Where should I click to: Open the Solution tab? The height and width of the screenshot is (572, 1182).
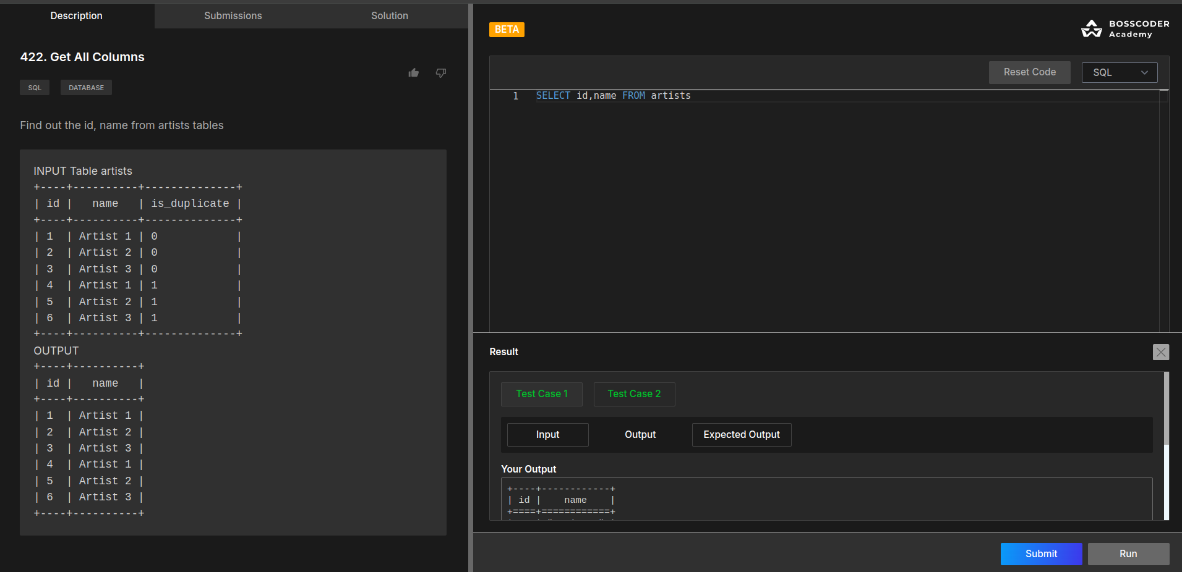[x=390, y=15]
